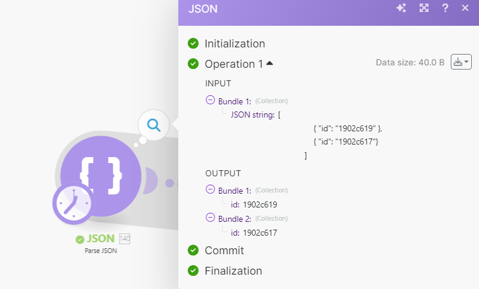Open the download output bundles dropdown

[460, 62]
